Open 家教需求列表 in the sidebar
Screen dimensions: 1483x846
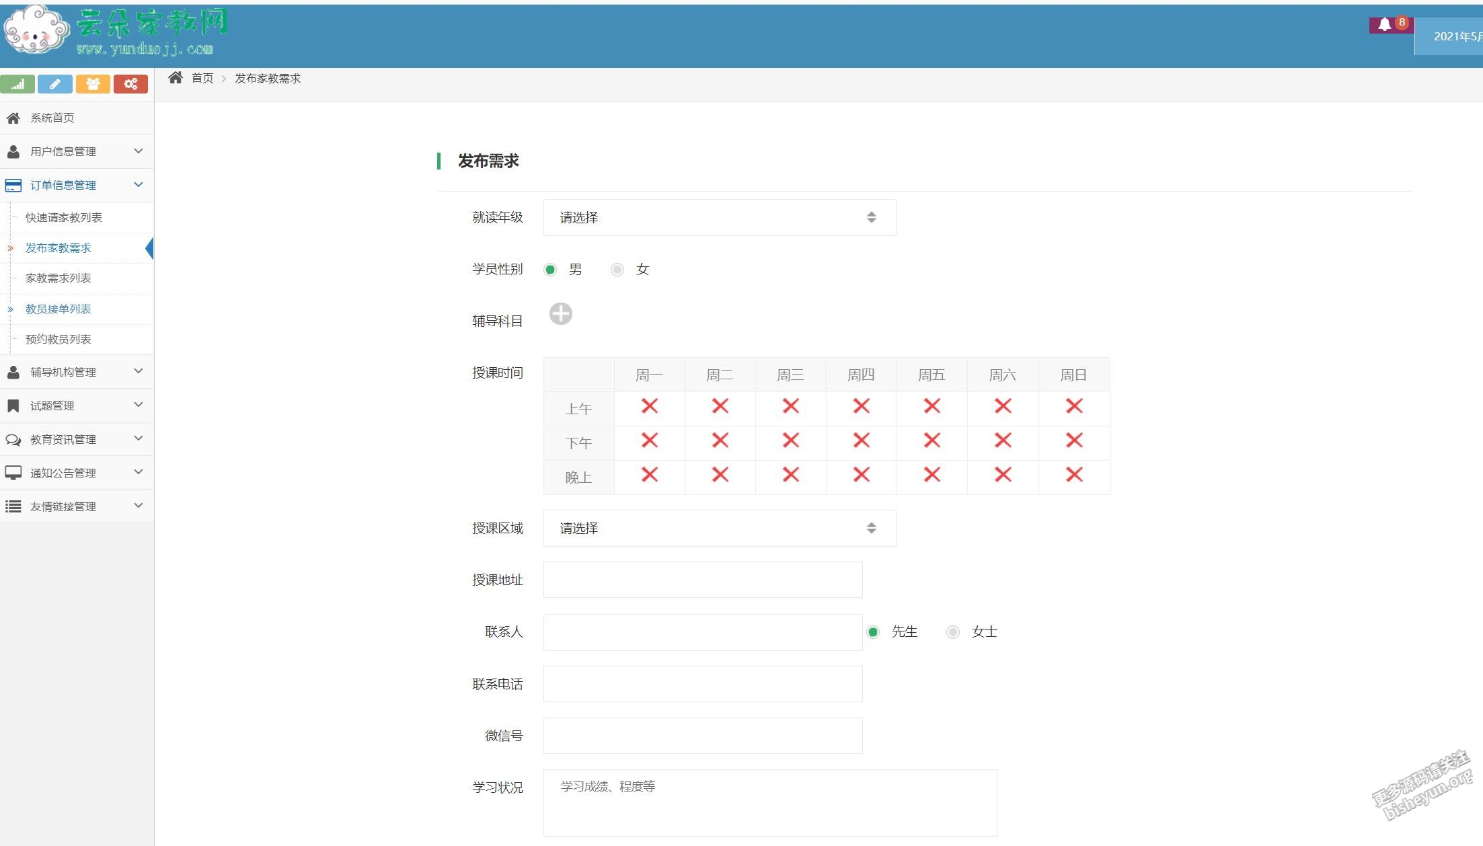(x=59, y=278)
